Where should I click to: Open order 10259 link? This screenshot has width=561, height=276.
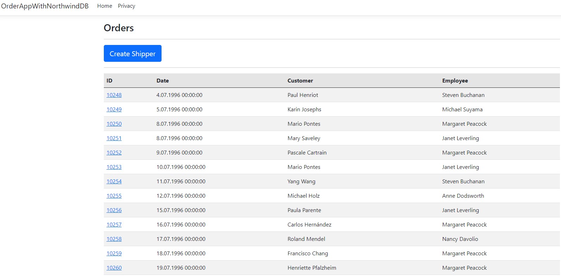click(114, 254)
